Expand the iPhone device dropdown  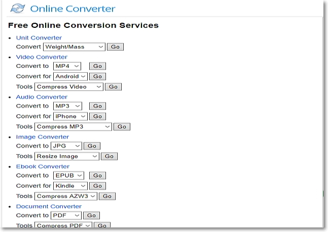(x=70, y=116)
